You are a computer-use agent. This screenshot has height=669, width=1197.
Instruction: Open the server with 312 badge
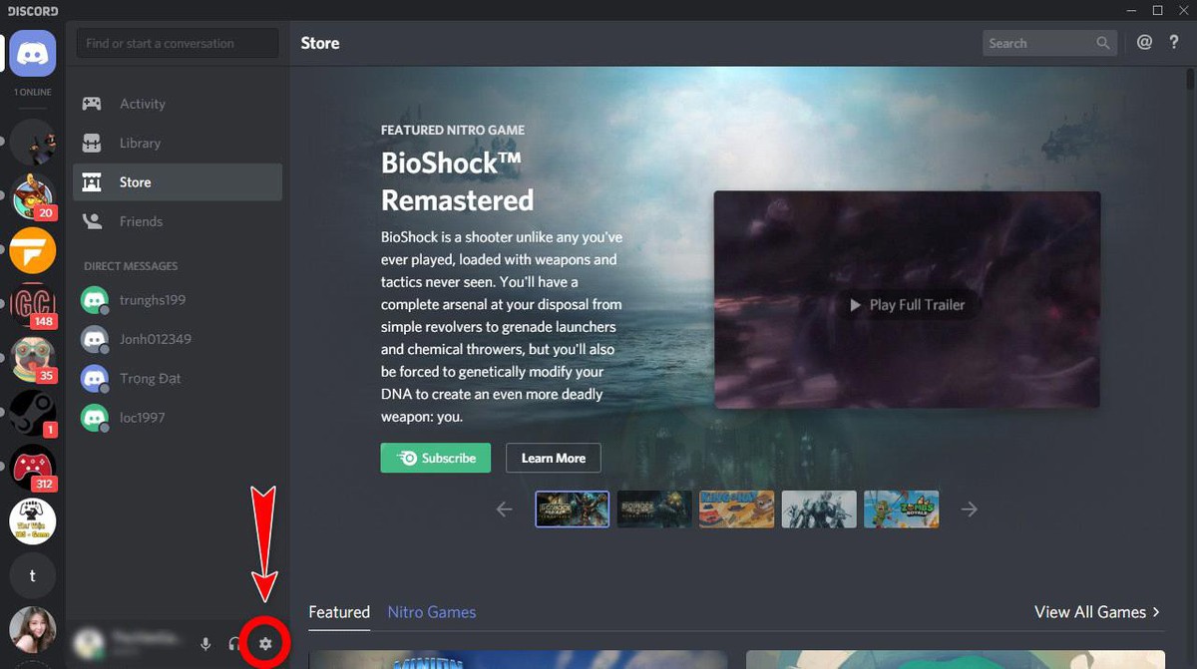coord(33,468)
